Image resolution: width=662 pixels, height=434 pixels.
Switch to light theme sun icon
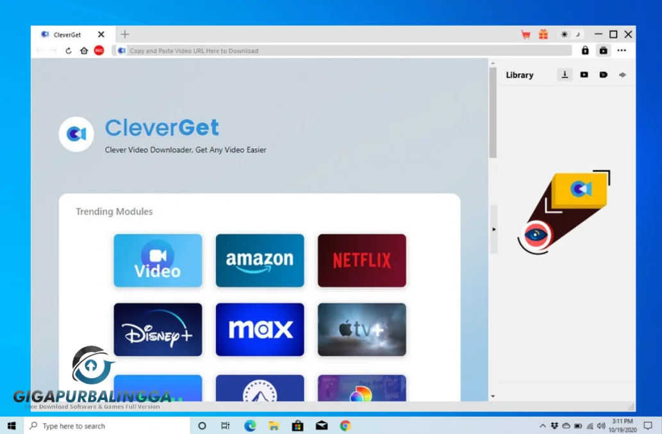(x=564, y=34)
